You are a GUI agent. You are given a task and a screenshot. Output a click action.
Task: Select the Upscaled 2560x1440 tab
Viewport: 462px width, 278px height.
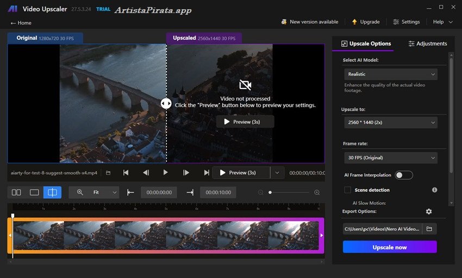tap(204, 38)
